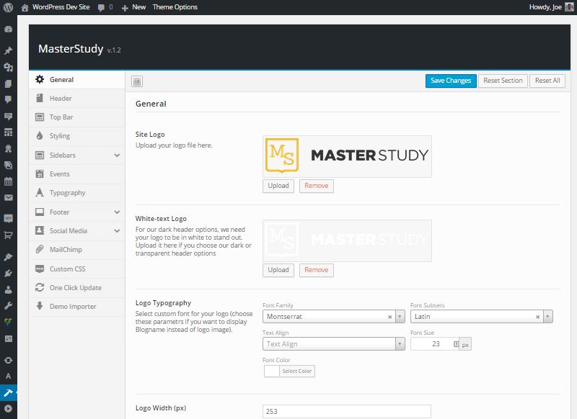
Task: Open the Font Family Montserrat dropdown
Action: [334, 317]
